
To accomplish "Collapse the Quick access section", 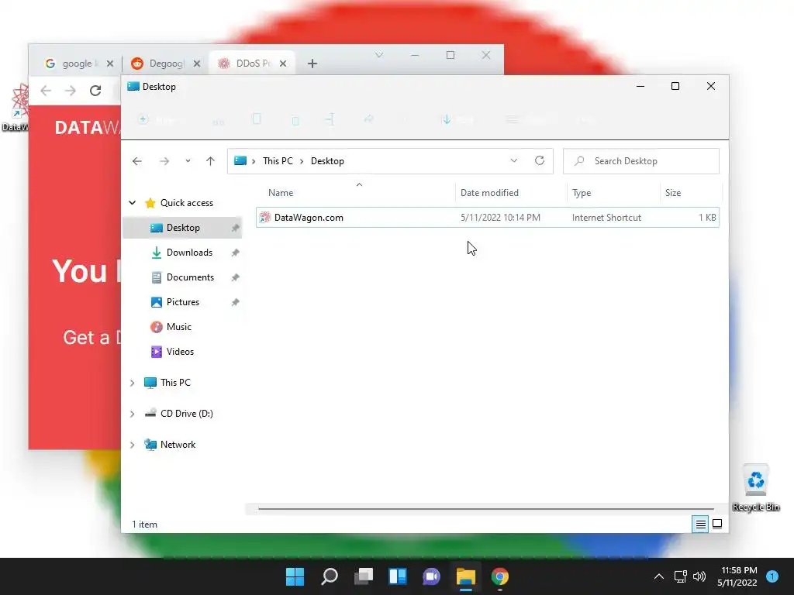I will point(132,203).
